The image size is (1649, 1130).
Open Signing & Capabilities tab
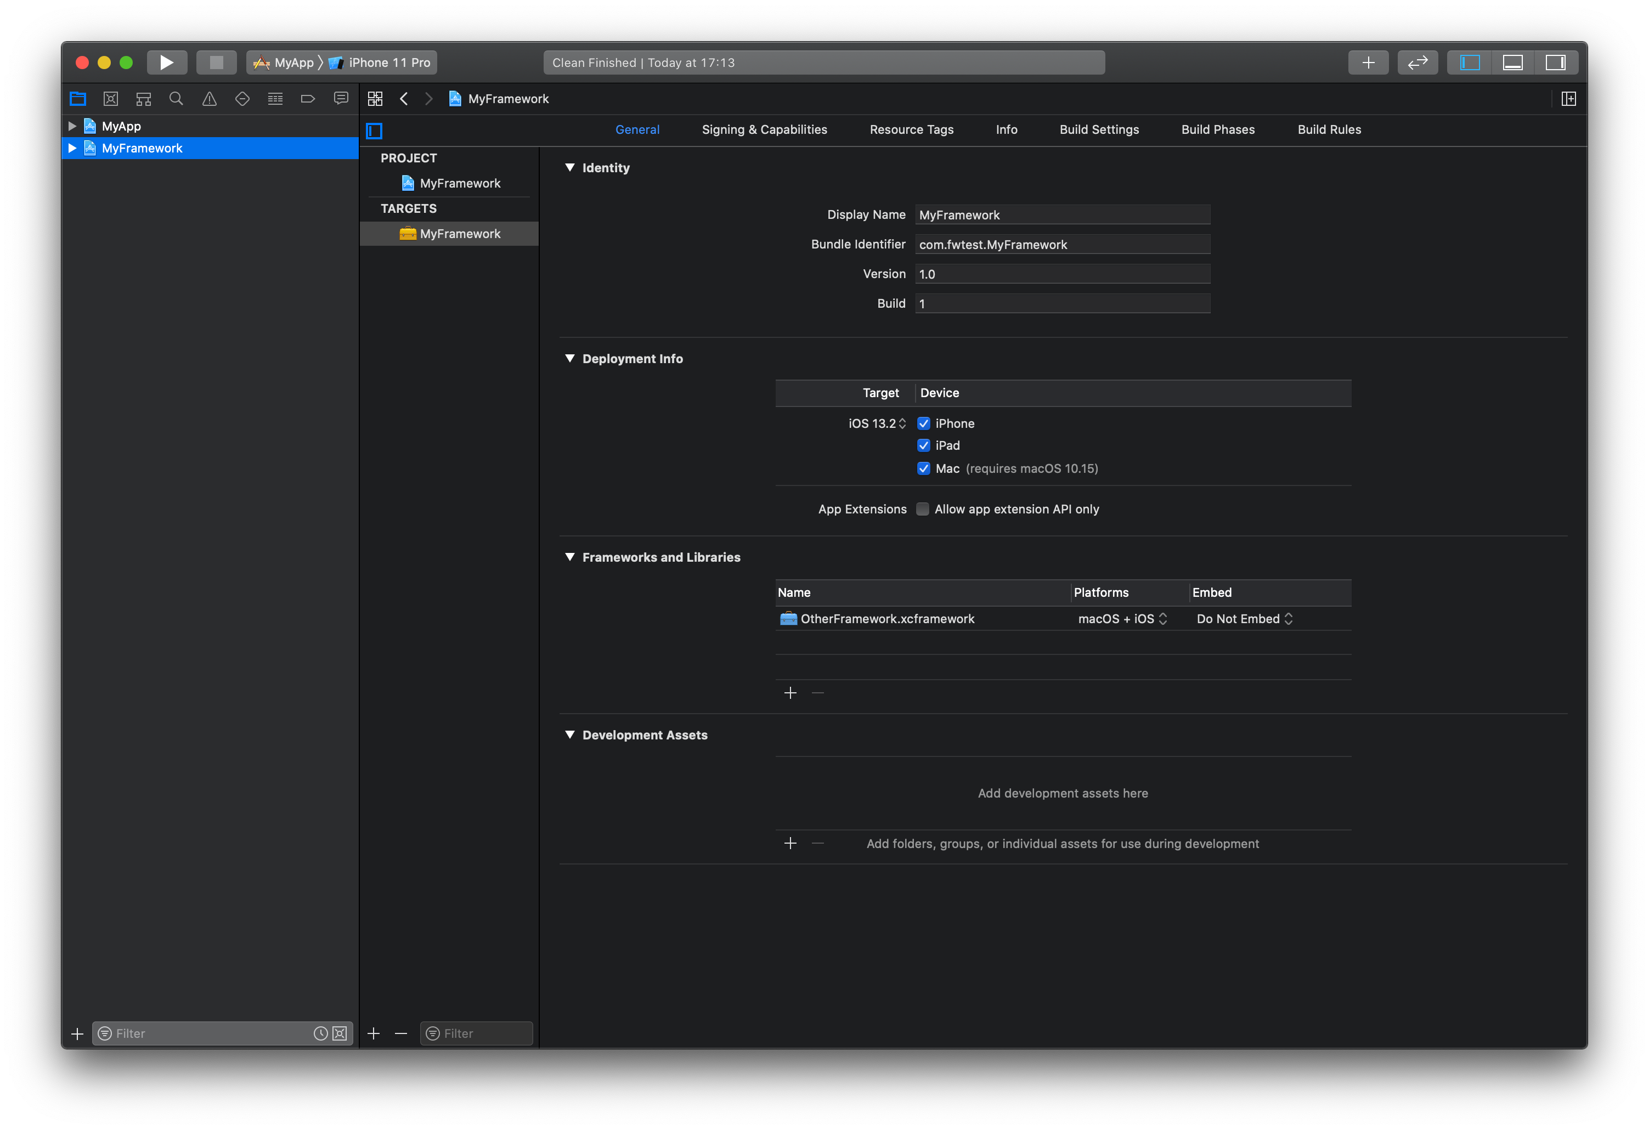pos(764,130)
